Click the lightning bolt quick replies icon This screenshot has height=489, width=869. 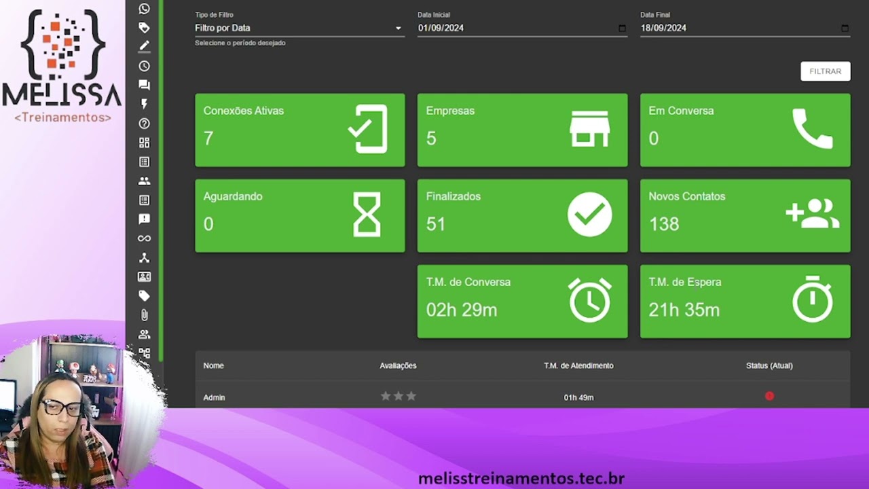tap(144, 104)
